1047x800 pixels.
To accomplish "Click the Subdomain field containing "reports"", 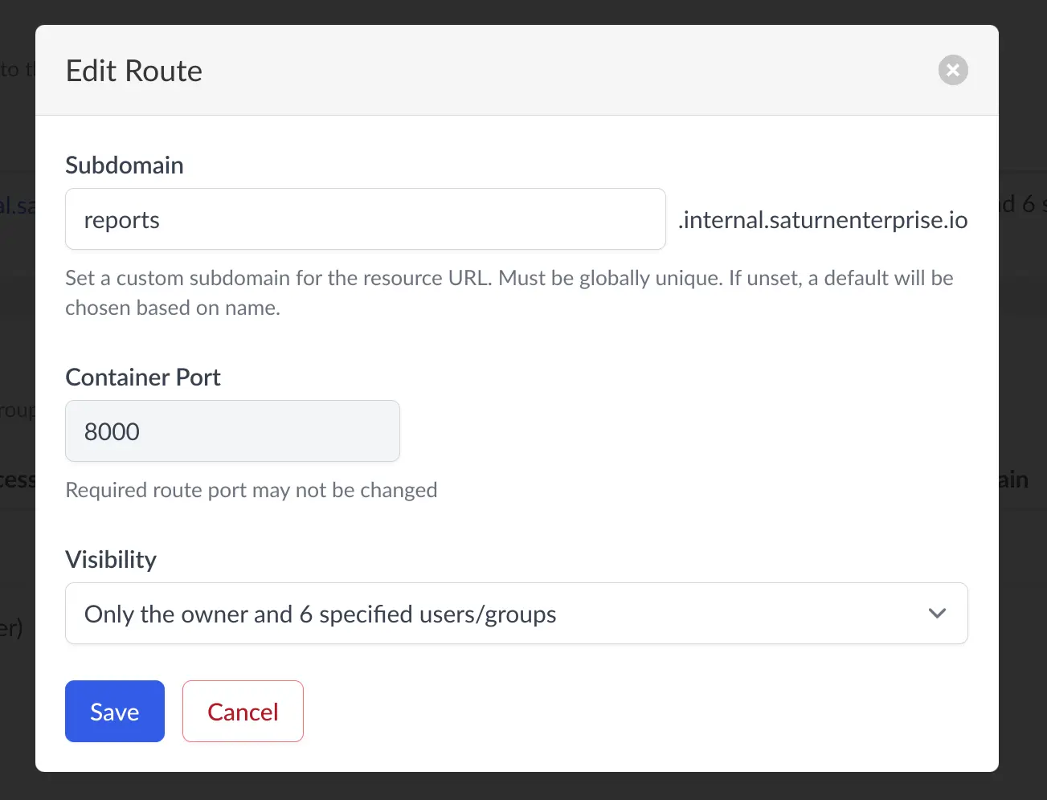I will point(365,219).
